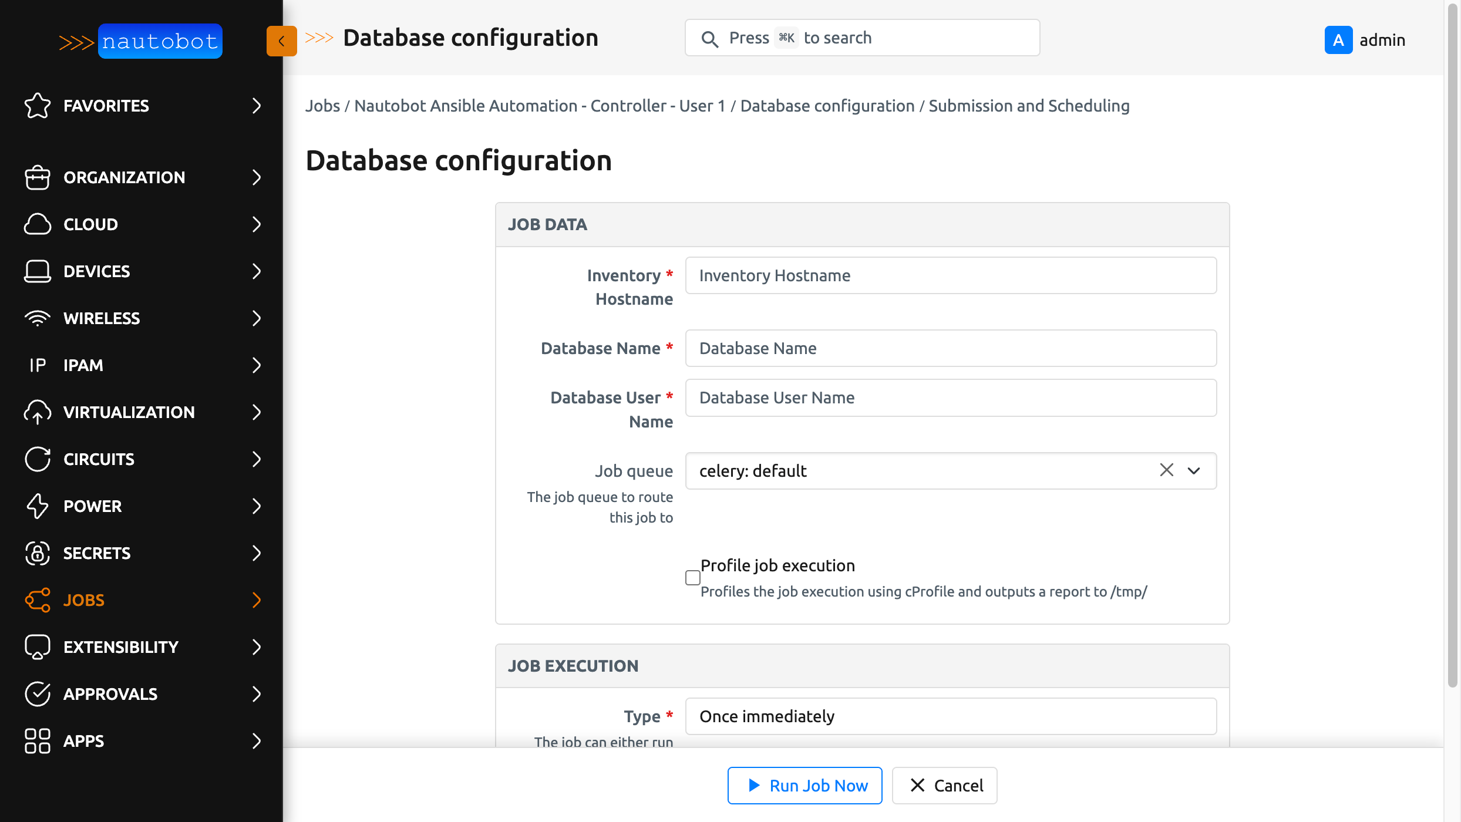The width and height of the screenshot is (1461, 822).
Task: Click into the Inventory Hostname field
Action: (x=950, y=275)
